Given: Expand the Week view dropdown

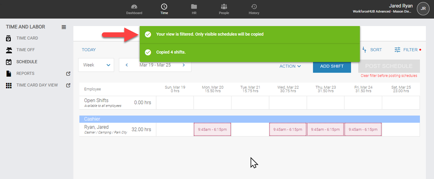Looking at the screenshot, I should 96,65.
